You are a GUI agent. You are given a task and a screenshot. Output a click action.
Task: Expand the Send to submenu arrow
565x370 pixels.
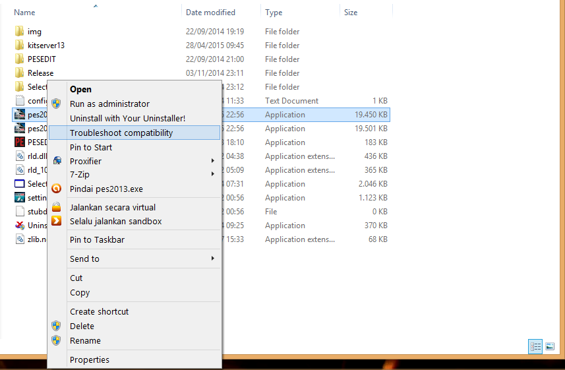tap(213, 258)
